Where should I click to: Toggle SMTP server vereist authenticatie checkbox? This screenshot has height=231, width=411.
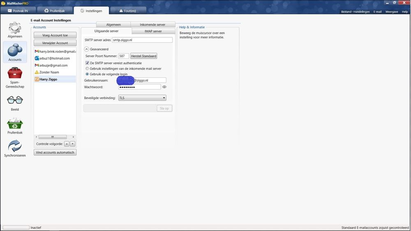(x=87, y=63)
